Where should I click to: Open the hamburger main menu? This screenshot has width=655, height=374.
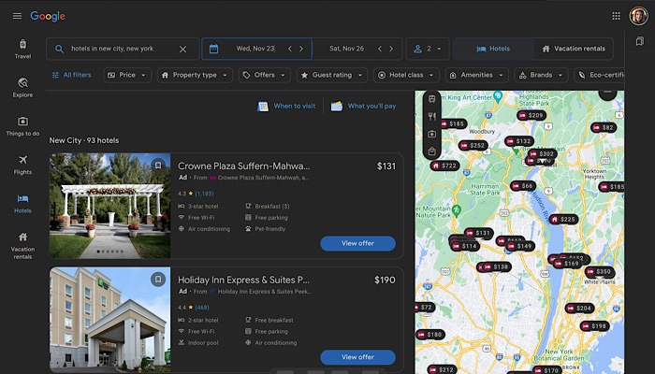[x=17, y=16]
